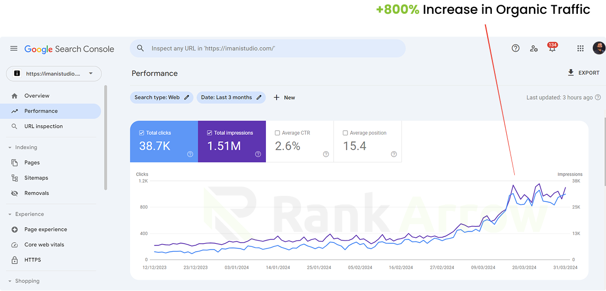Open the manage users settings icon

click(534, 48)
